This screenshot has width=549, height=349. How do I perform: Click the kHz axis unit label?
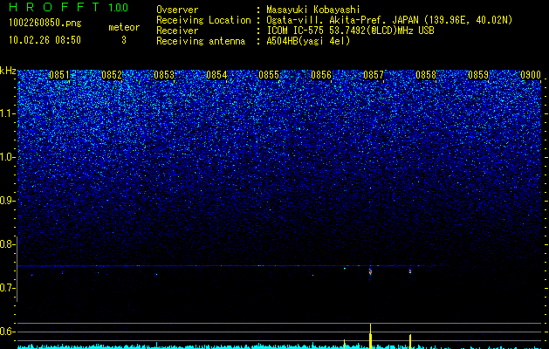(x=8, y=71)
